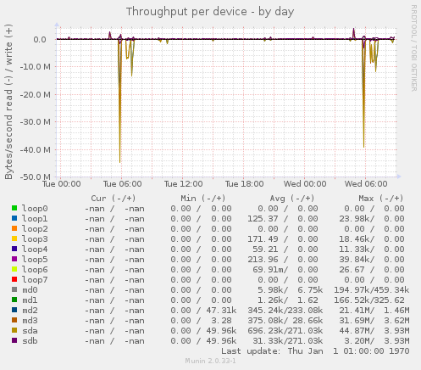Click the '-10.0 M' y-axis label
Viewport: 421px width, 370px height.
(36, 67)
